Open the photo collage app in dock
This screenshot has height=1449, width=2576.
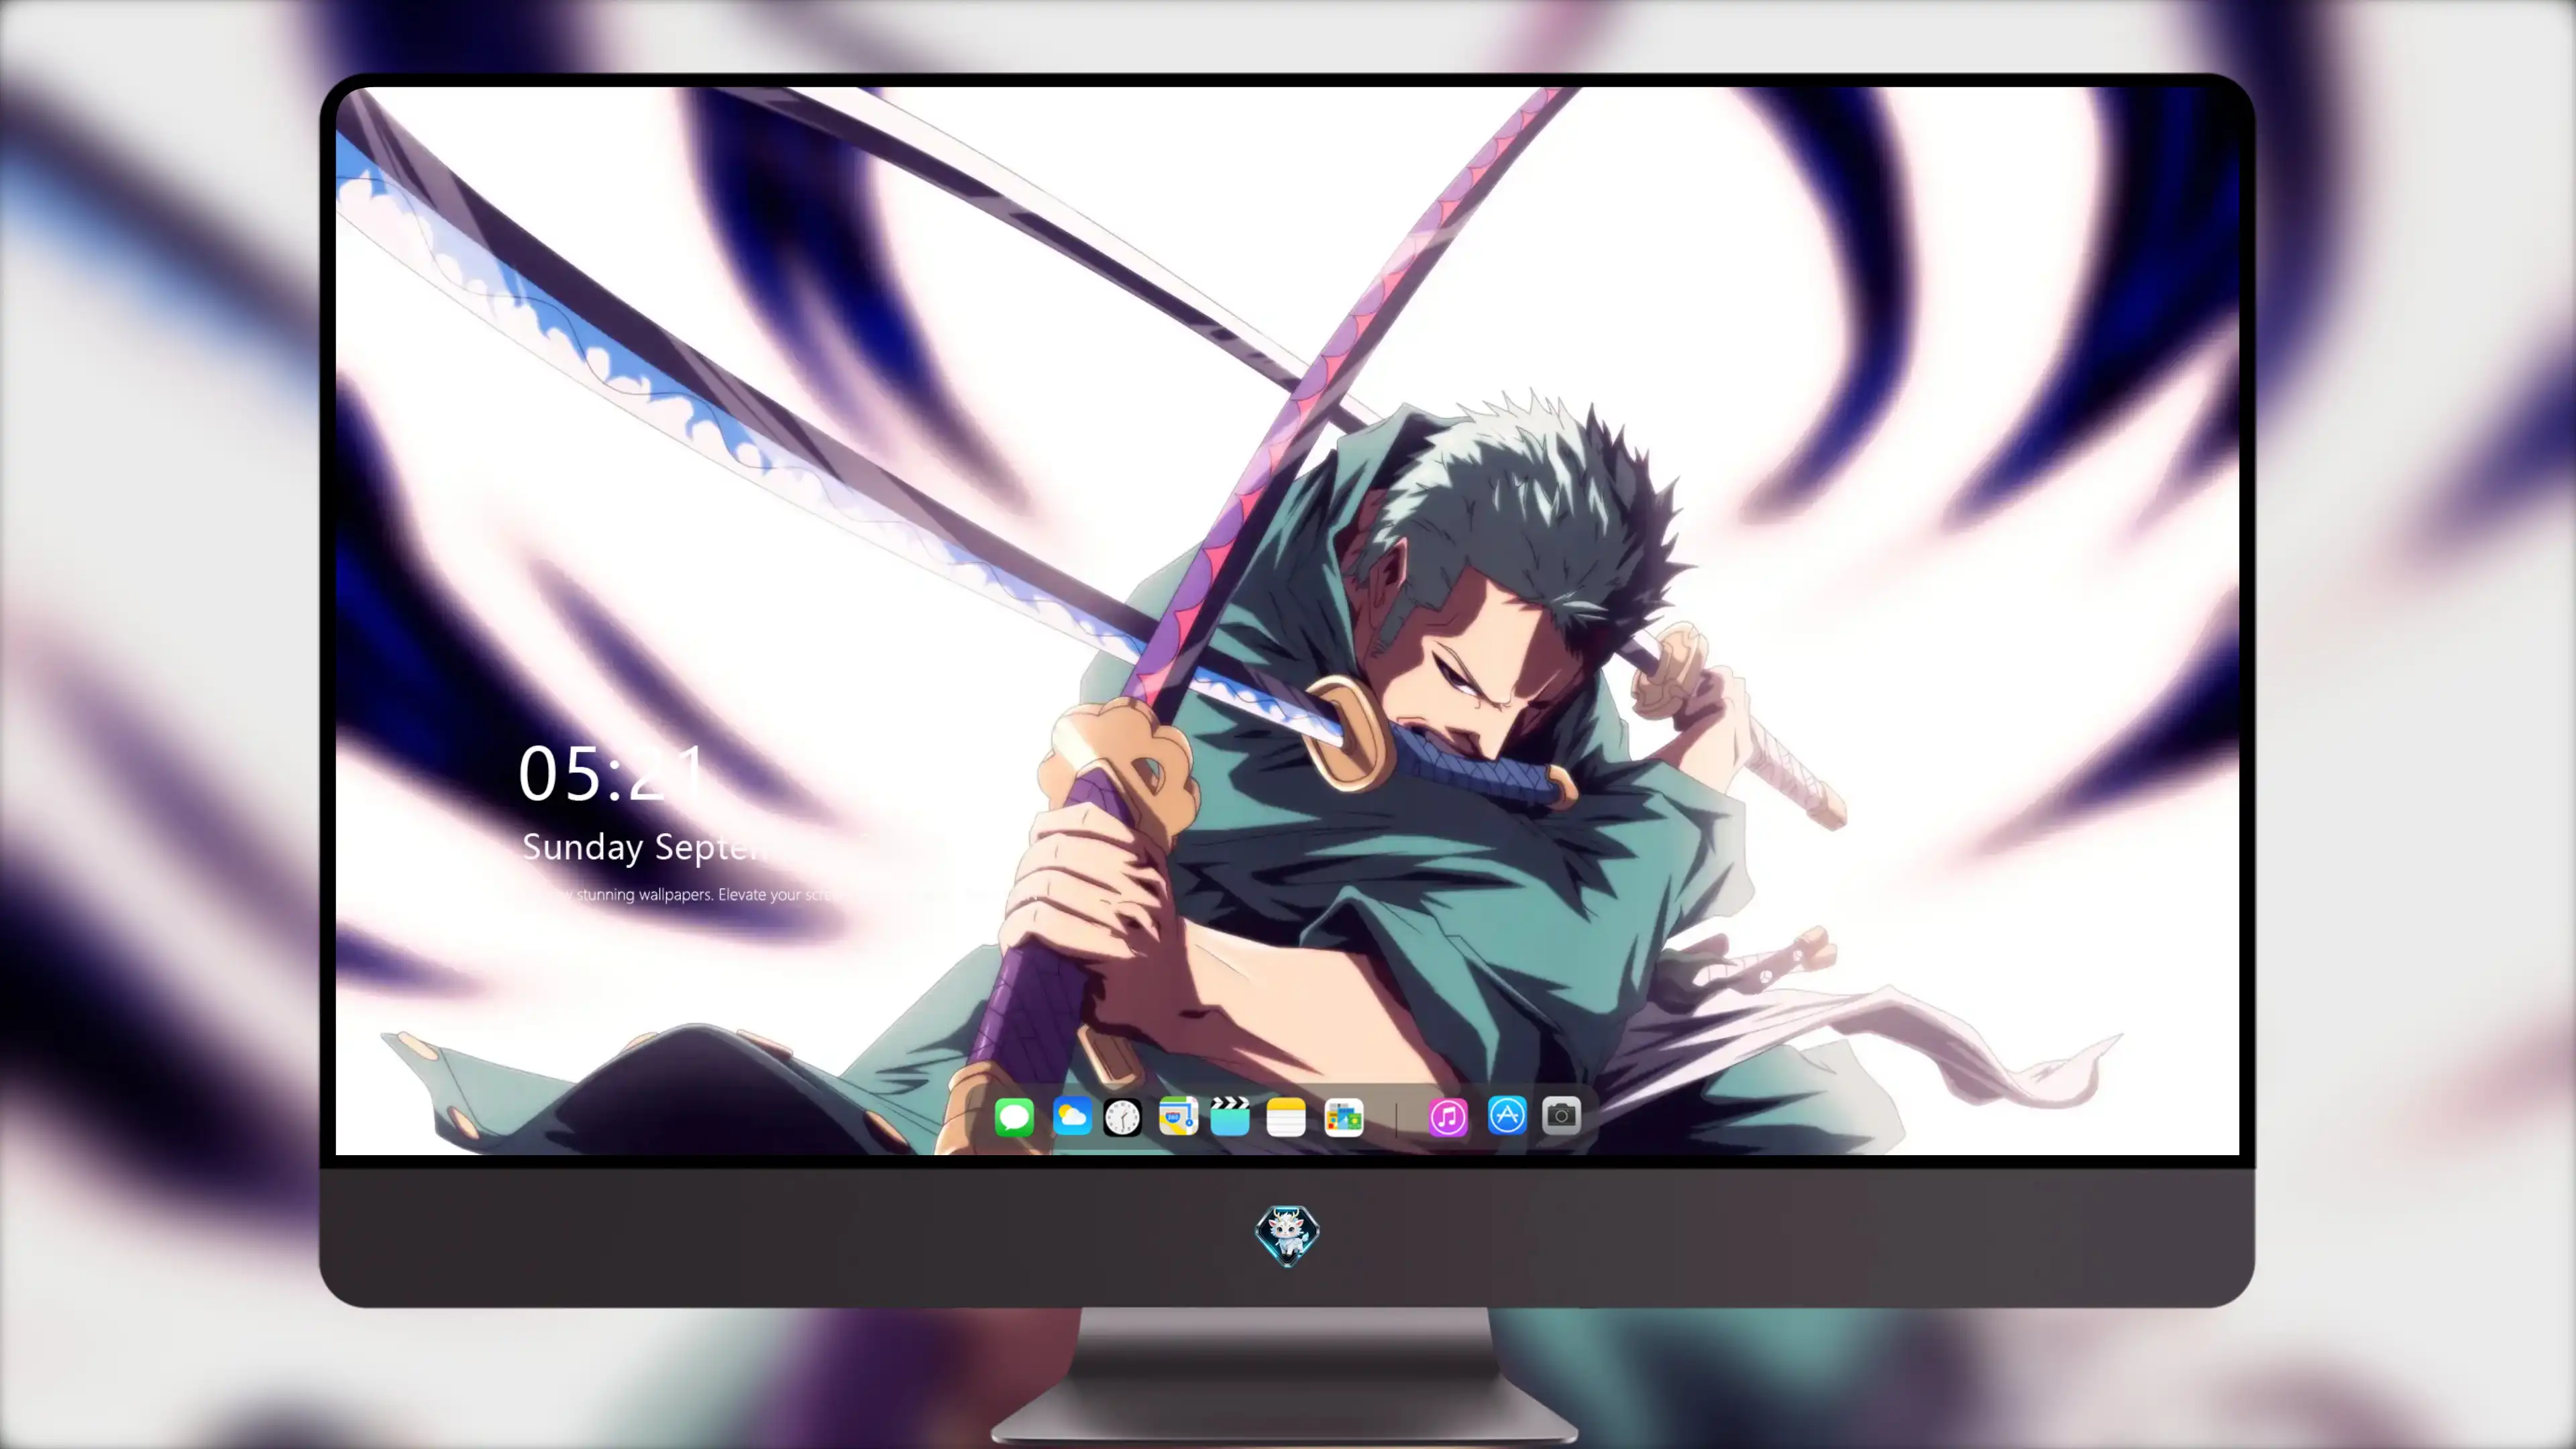pyautogui.click(x=1344, y=1117)
